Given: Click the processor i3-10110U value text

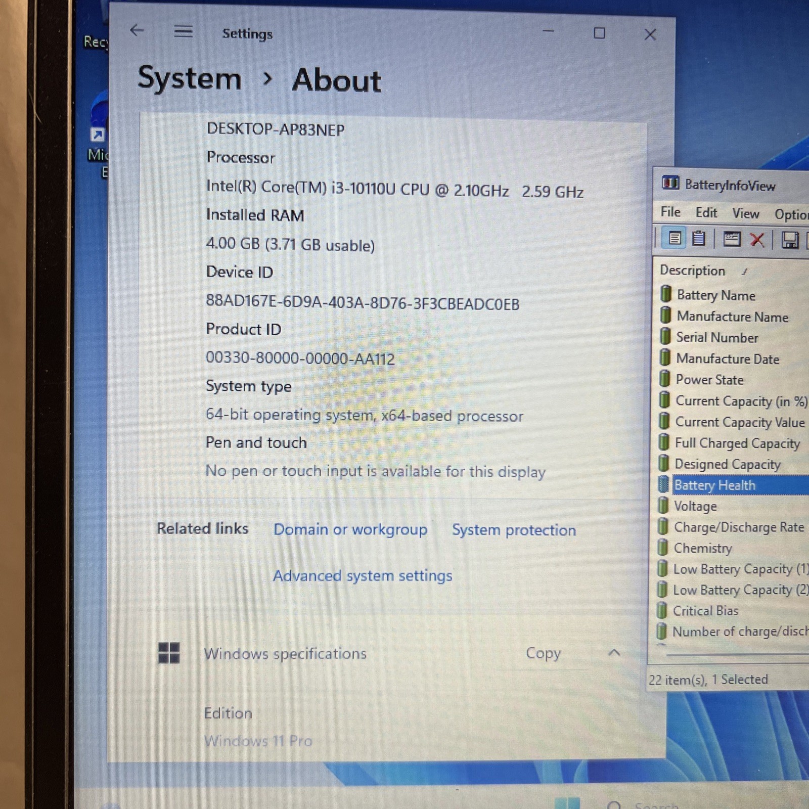Looking at the screenshot, I should 394,189.
